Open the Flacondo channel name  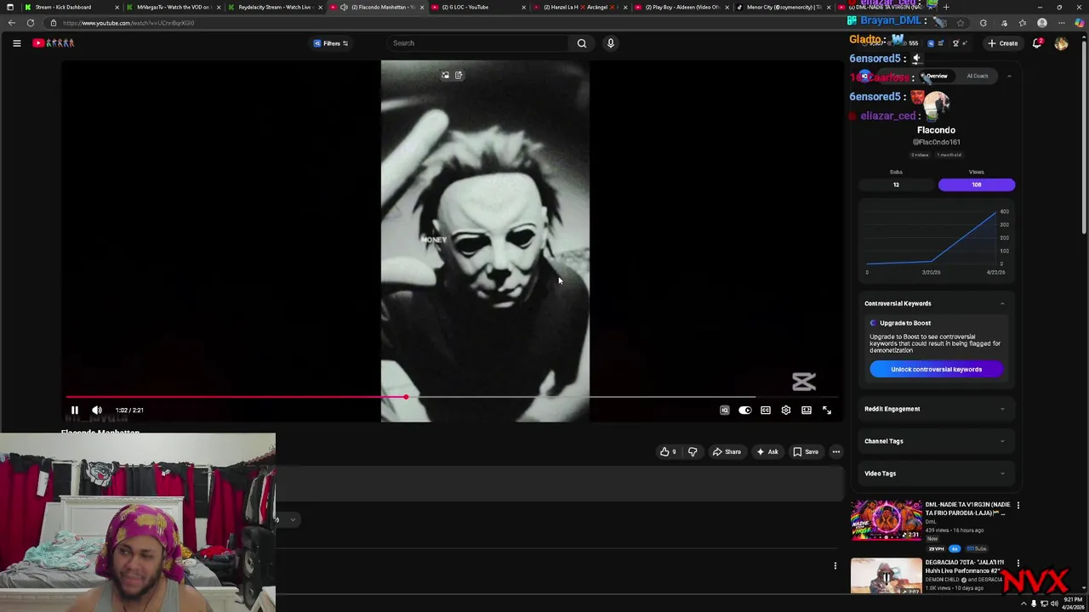(936, 130)
